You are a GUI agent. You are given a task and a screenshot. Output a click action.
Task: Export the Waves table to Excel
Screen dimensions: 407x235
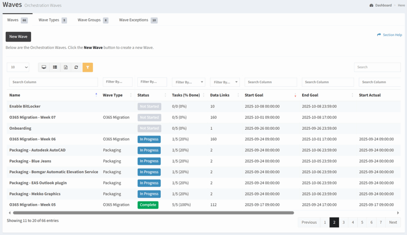pos(66,67)
